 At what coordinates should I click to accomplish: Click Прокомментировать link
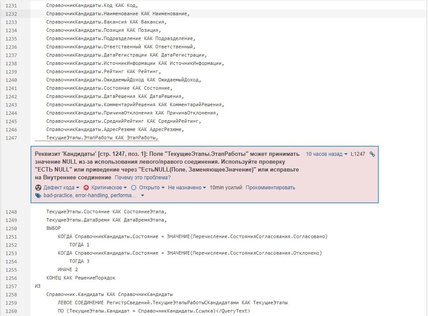tap(270, 188)
